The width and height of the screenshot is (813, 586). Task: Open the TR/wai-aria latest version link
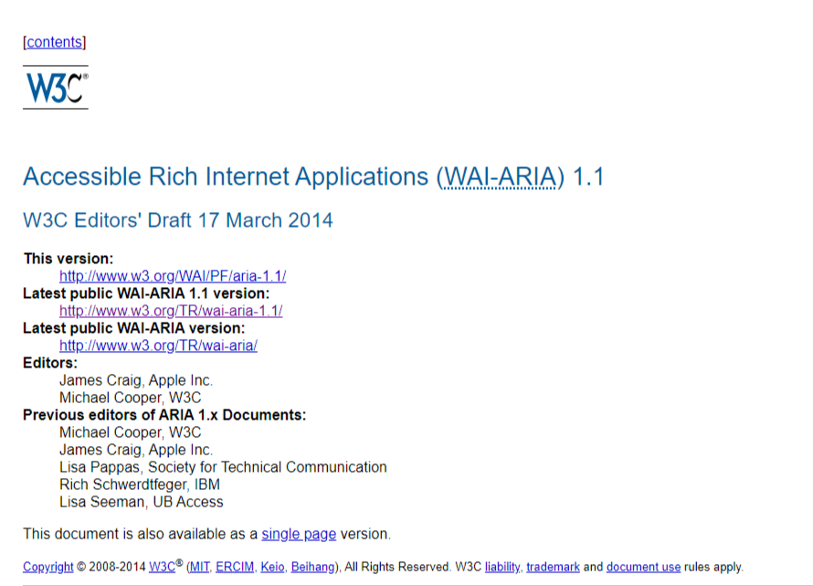coord(158,346)
